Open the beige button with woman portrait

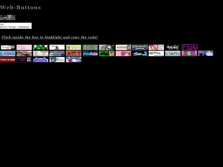point(123,47)
